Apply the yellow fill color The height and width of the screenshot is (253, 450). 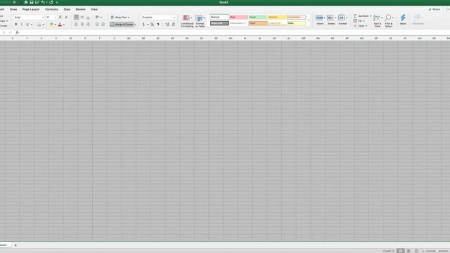pos(51,25)
